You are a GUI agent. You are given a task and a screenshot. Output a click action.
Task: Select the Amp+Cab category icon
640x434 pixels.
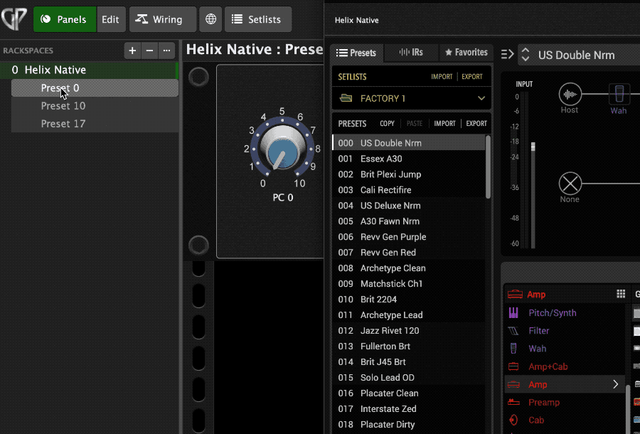tap(513, 366)
